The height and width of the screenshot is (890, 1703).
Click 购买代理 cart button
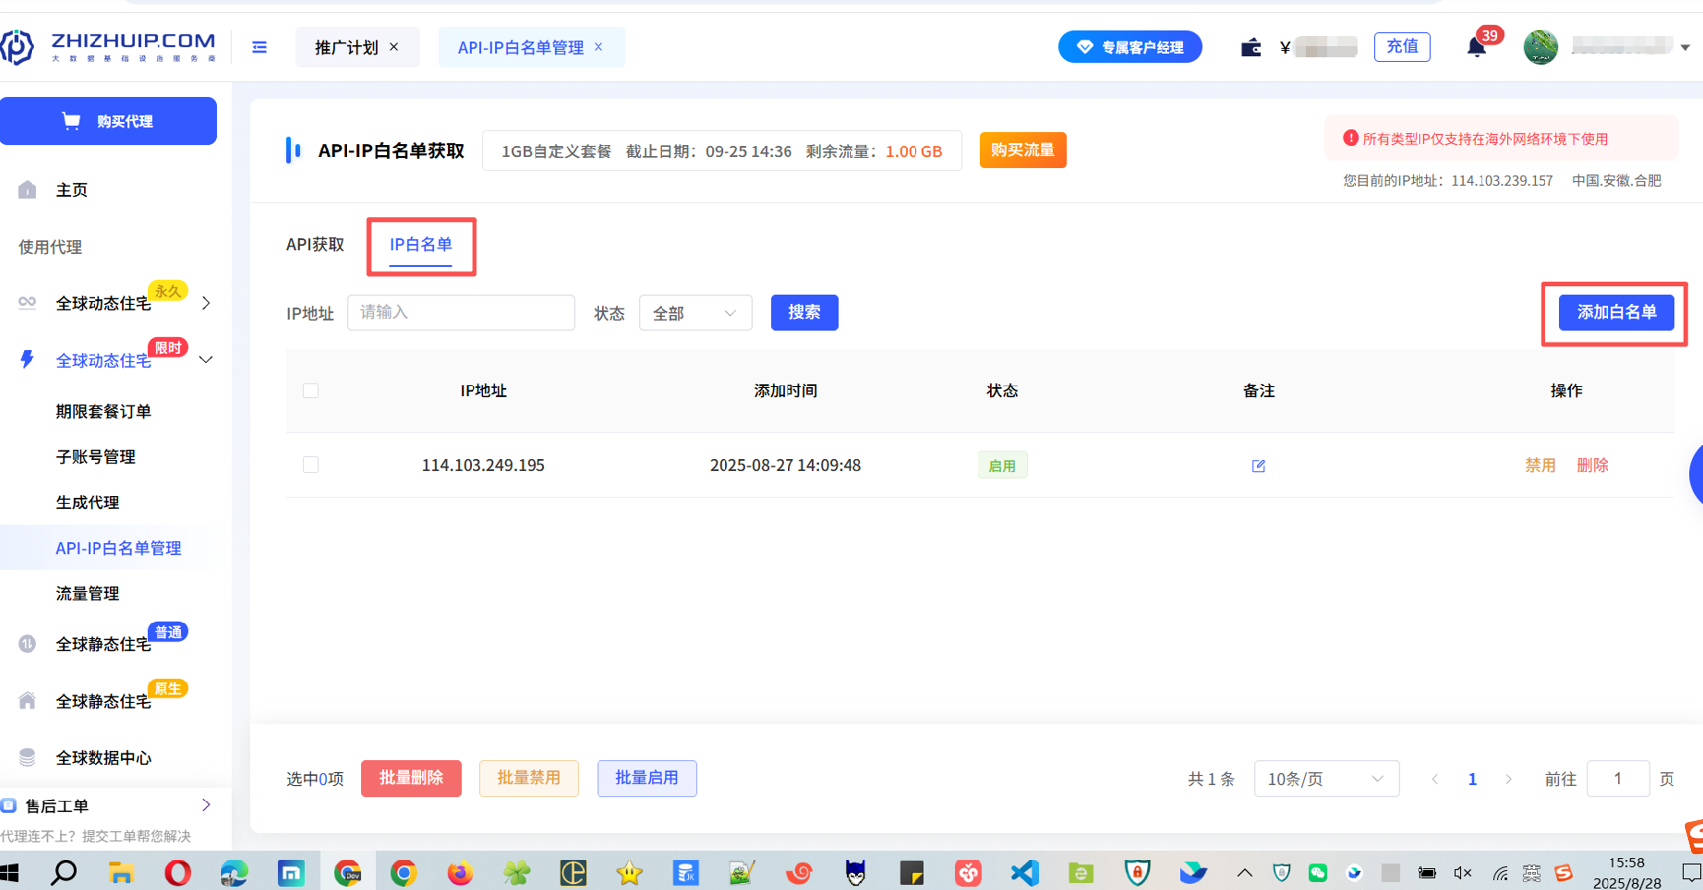coord(108,121)
